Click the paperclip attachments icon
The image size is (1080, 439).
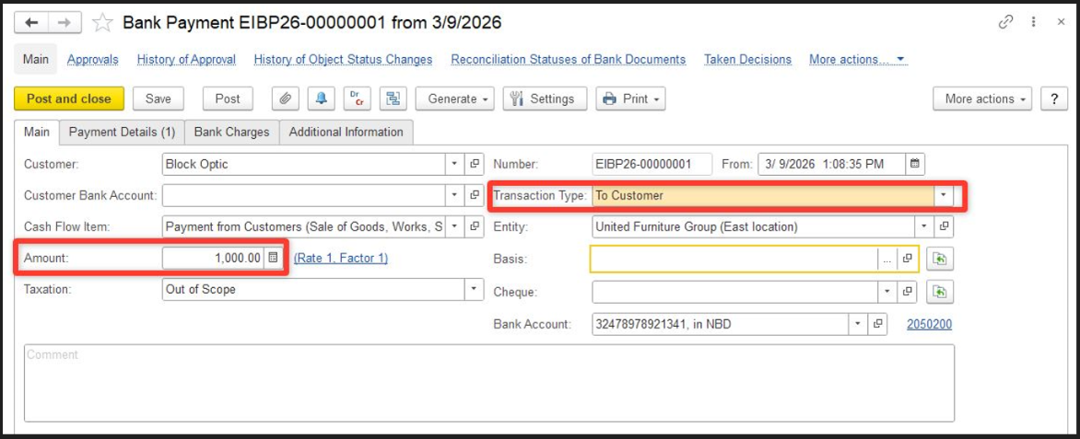286,99
